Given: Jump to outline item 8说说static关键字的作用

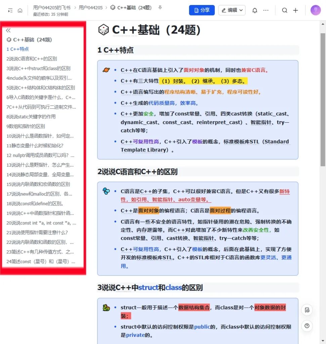Looking at the screenshot, I should click(x=31, y=117).
